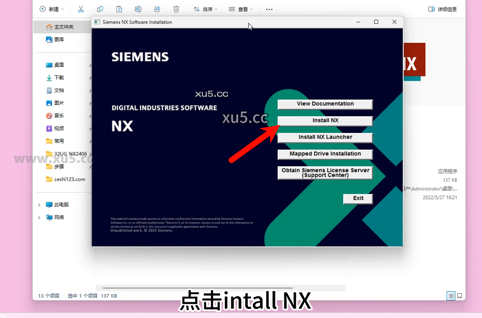Click Exit in the Siemens installer

357,199
